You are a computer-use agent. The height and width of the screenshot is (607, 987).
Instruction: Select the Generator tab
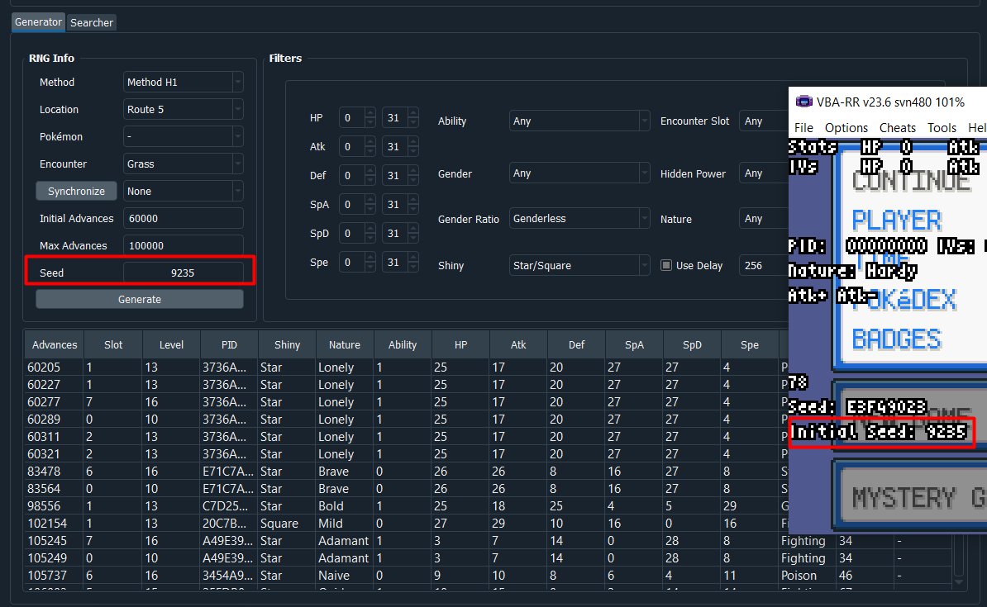pyautogui.click(x=38, y=22)
